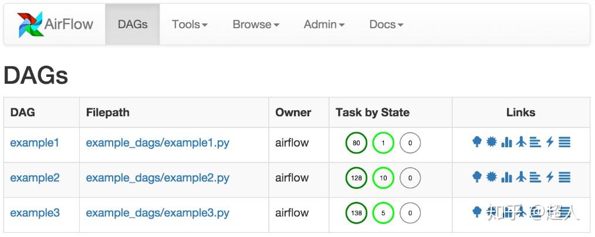
Task: Select the DAGs tab in navbar
Action: tap(133, 25)
